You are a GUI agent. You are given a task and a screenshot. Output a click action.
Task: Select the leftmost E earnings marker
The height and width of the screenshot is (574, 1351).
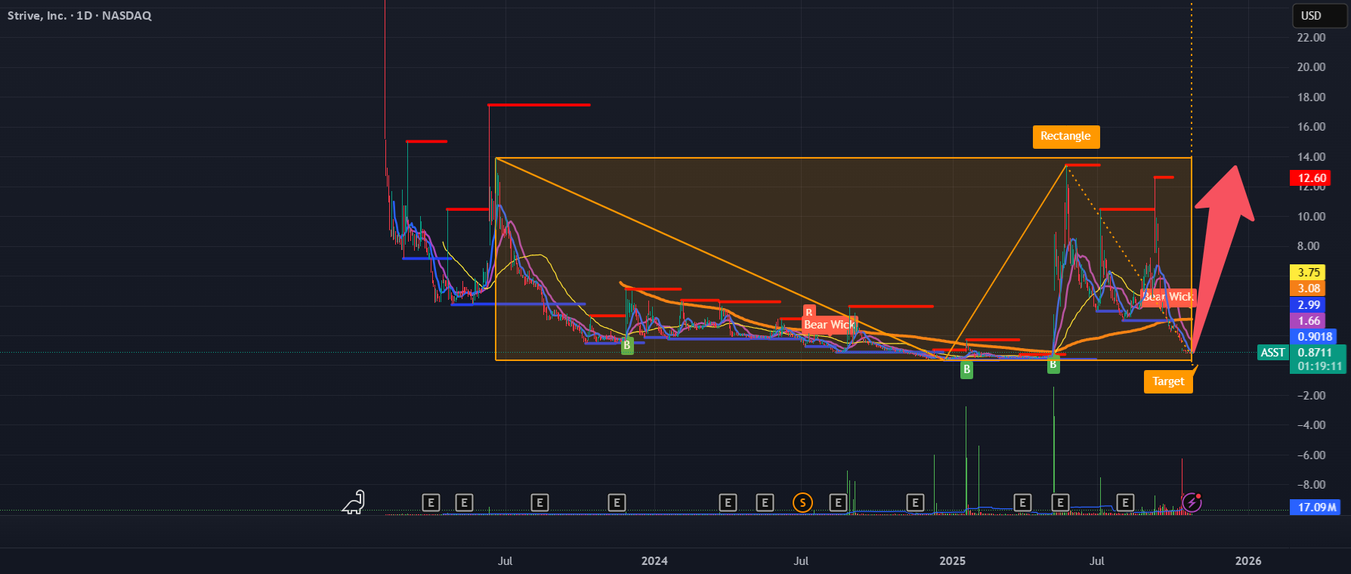click(431, 502)
